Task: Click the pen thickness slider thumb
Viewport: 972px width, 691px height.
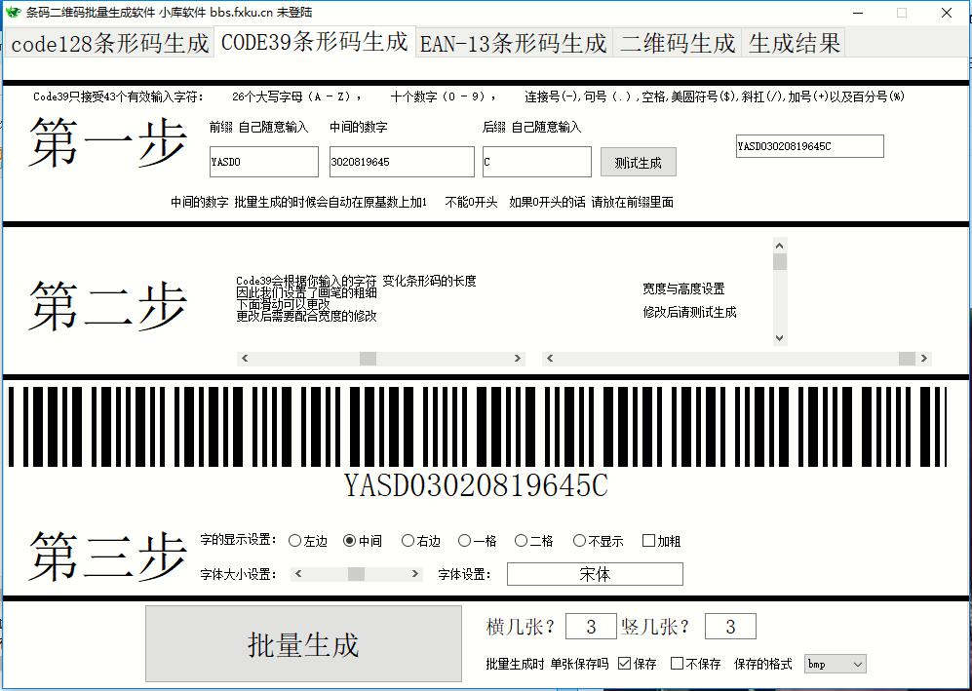Action: pos(369,359)
